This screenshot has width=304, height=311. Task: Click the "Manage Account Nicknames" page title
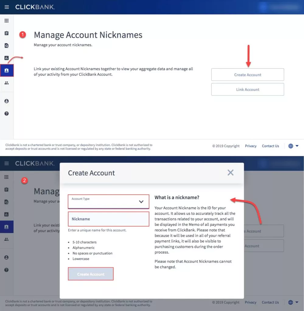point(88,35)
